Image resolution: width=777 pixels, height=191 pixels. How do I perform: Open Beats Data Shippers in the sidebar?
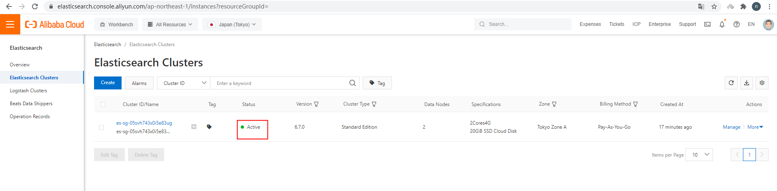coord(31,104)
